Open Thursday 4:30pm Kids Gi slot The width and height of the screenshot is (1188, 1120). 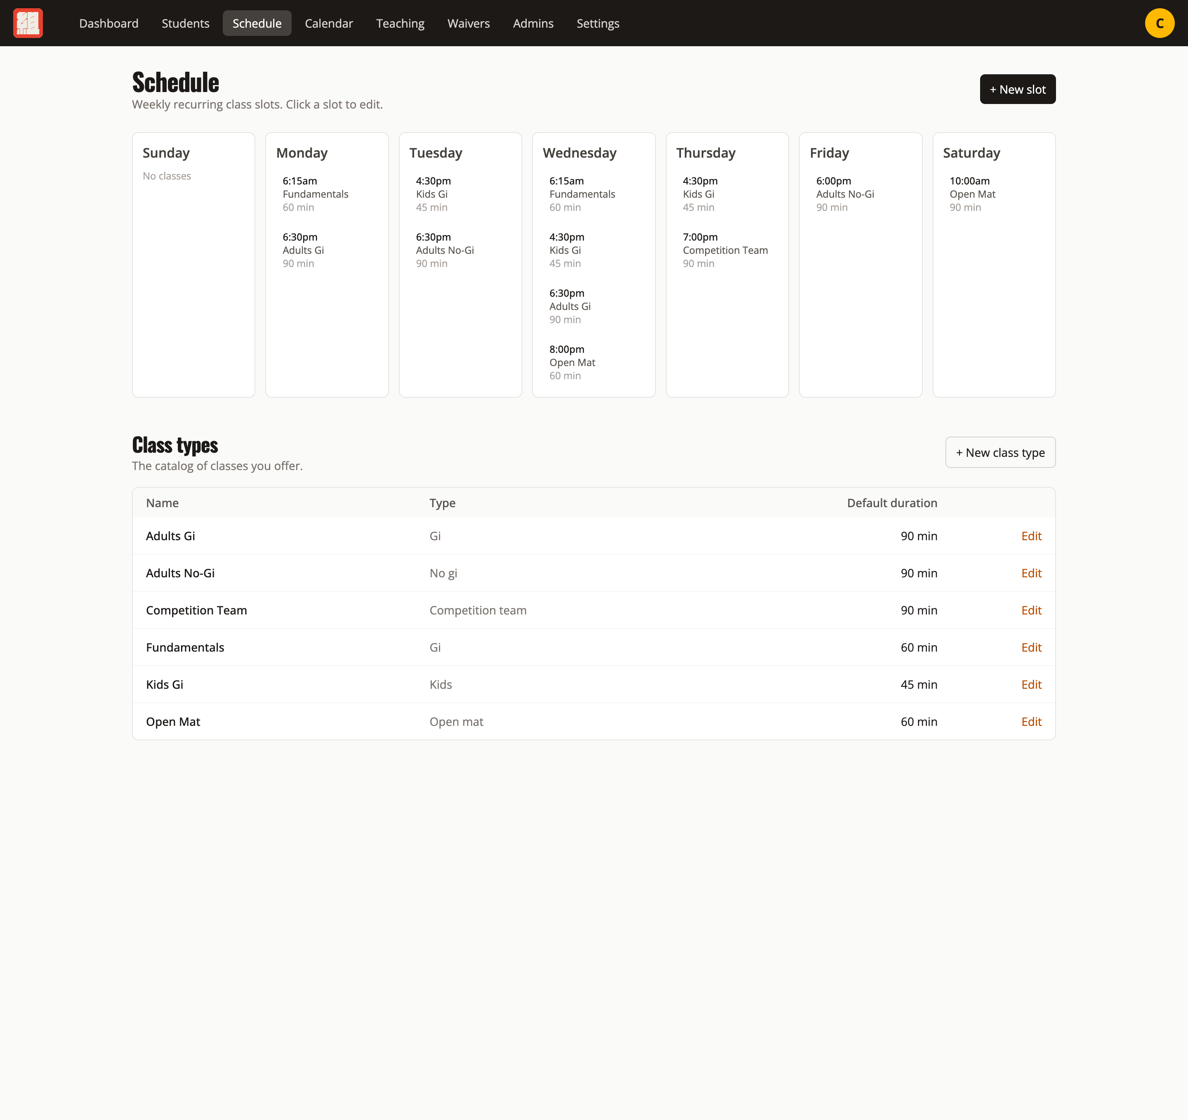pos(727,194)
